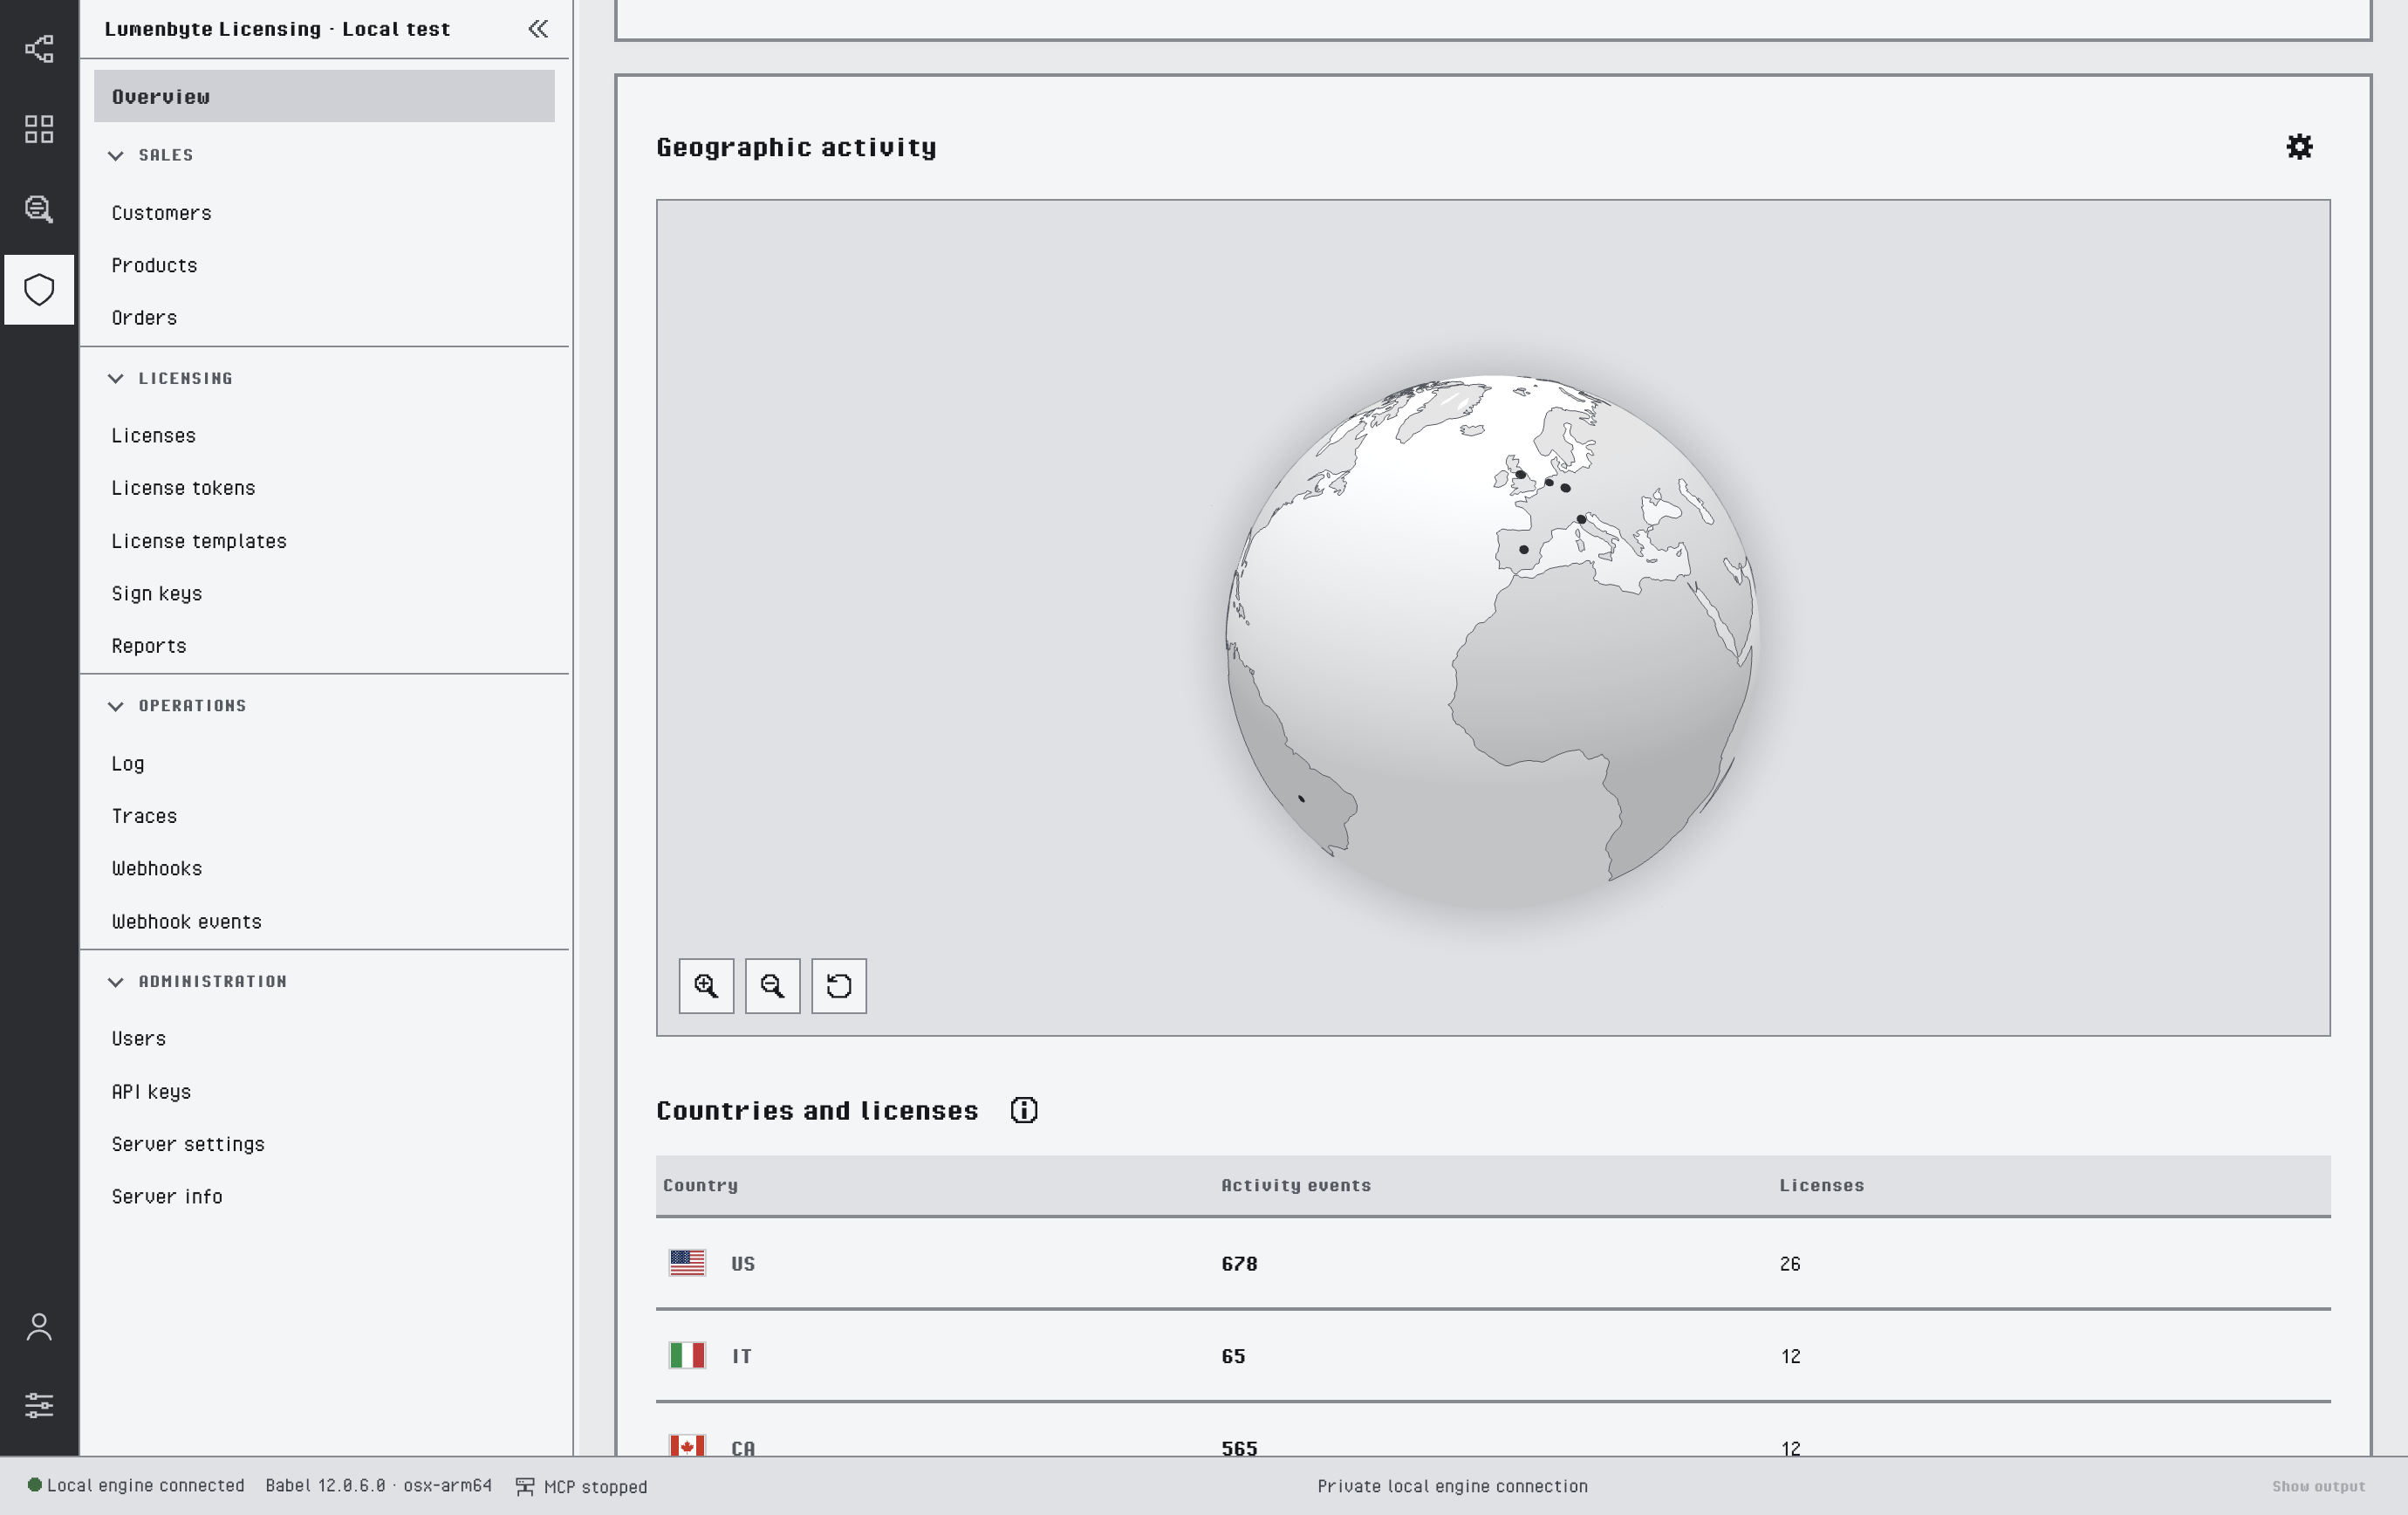2408x1515 pixels.
Task: Reset the globe map view
Action: 839,986
